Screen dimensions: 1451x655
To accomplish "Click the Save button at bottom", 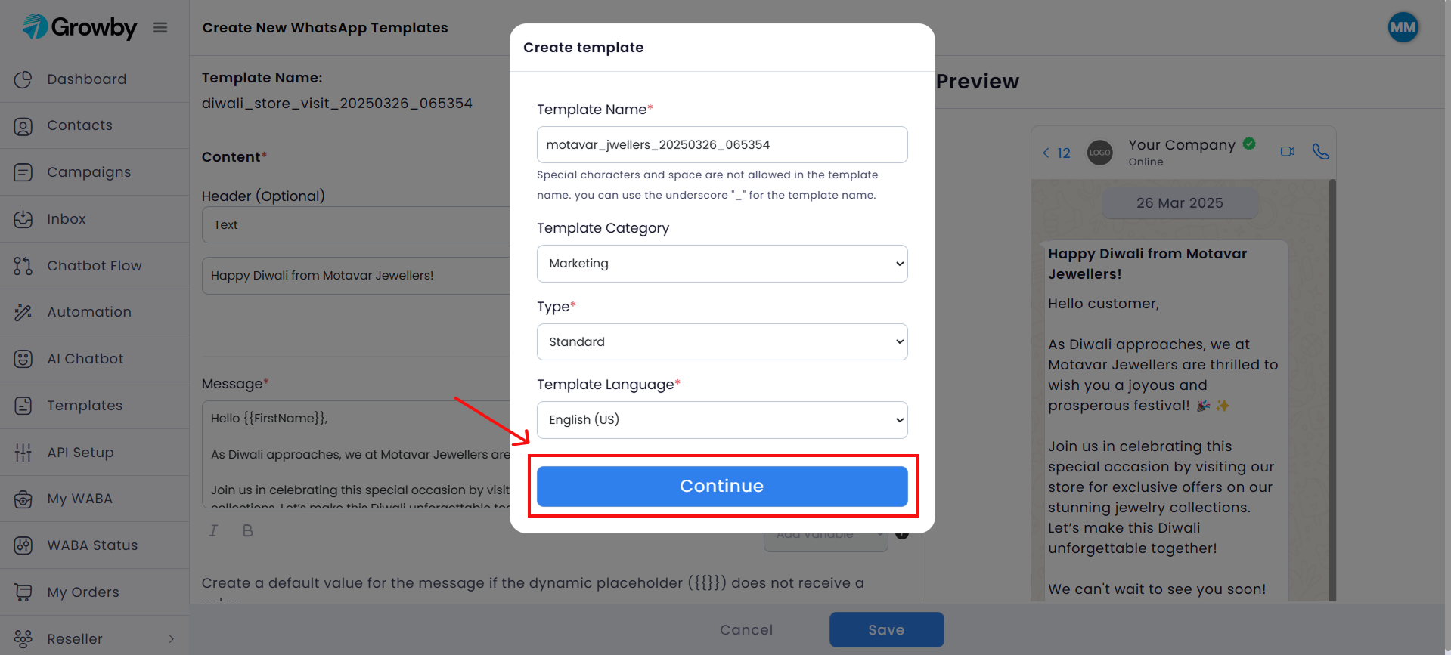I will [886, 629].
